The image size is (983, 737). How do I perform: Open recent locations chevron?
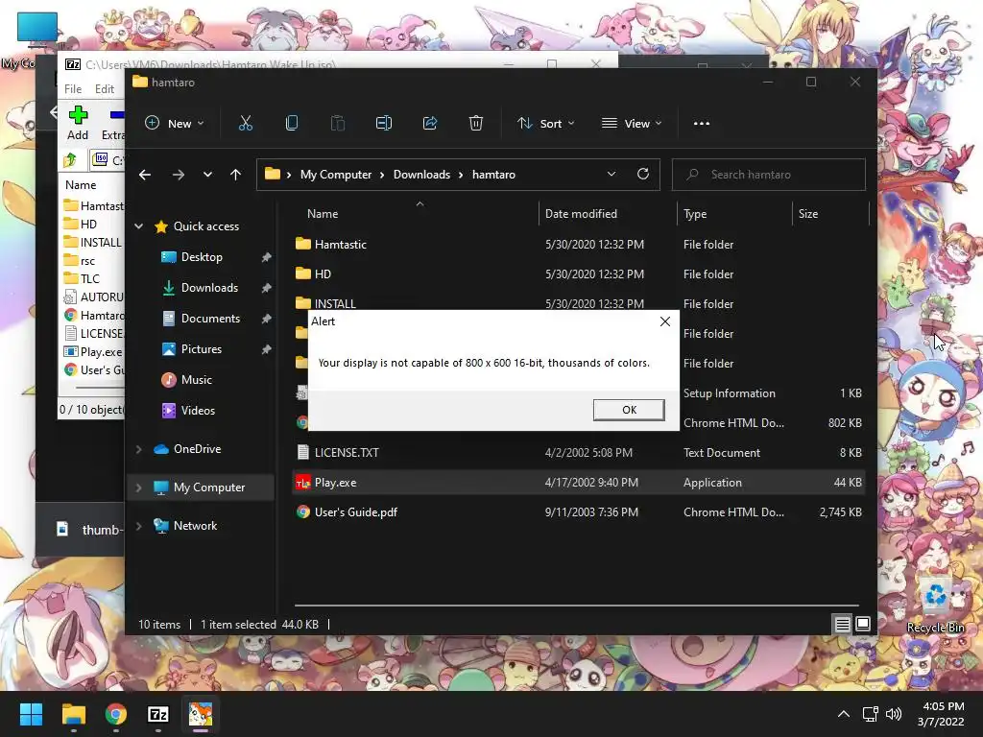click(207, 175)
